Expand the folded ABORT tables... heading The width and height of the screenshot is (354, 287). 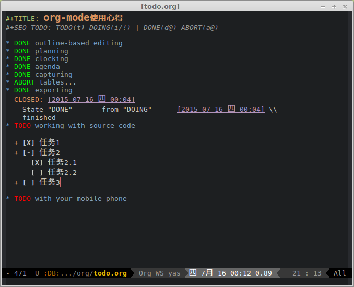coord(57,82)
